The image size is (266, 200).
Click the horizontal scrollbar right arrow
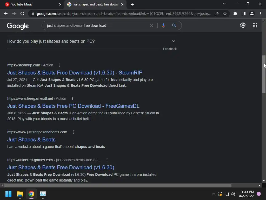tap(260, 185)
